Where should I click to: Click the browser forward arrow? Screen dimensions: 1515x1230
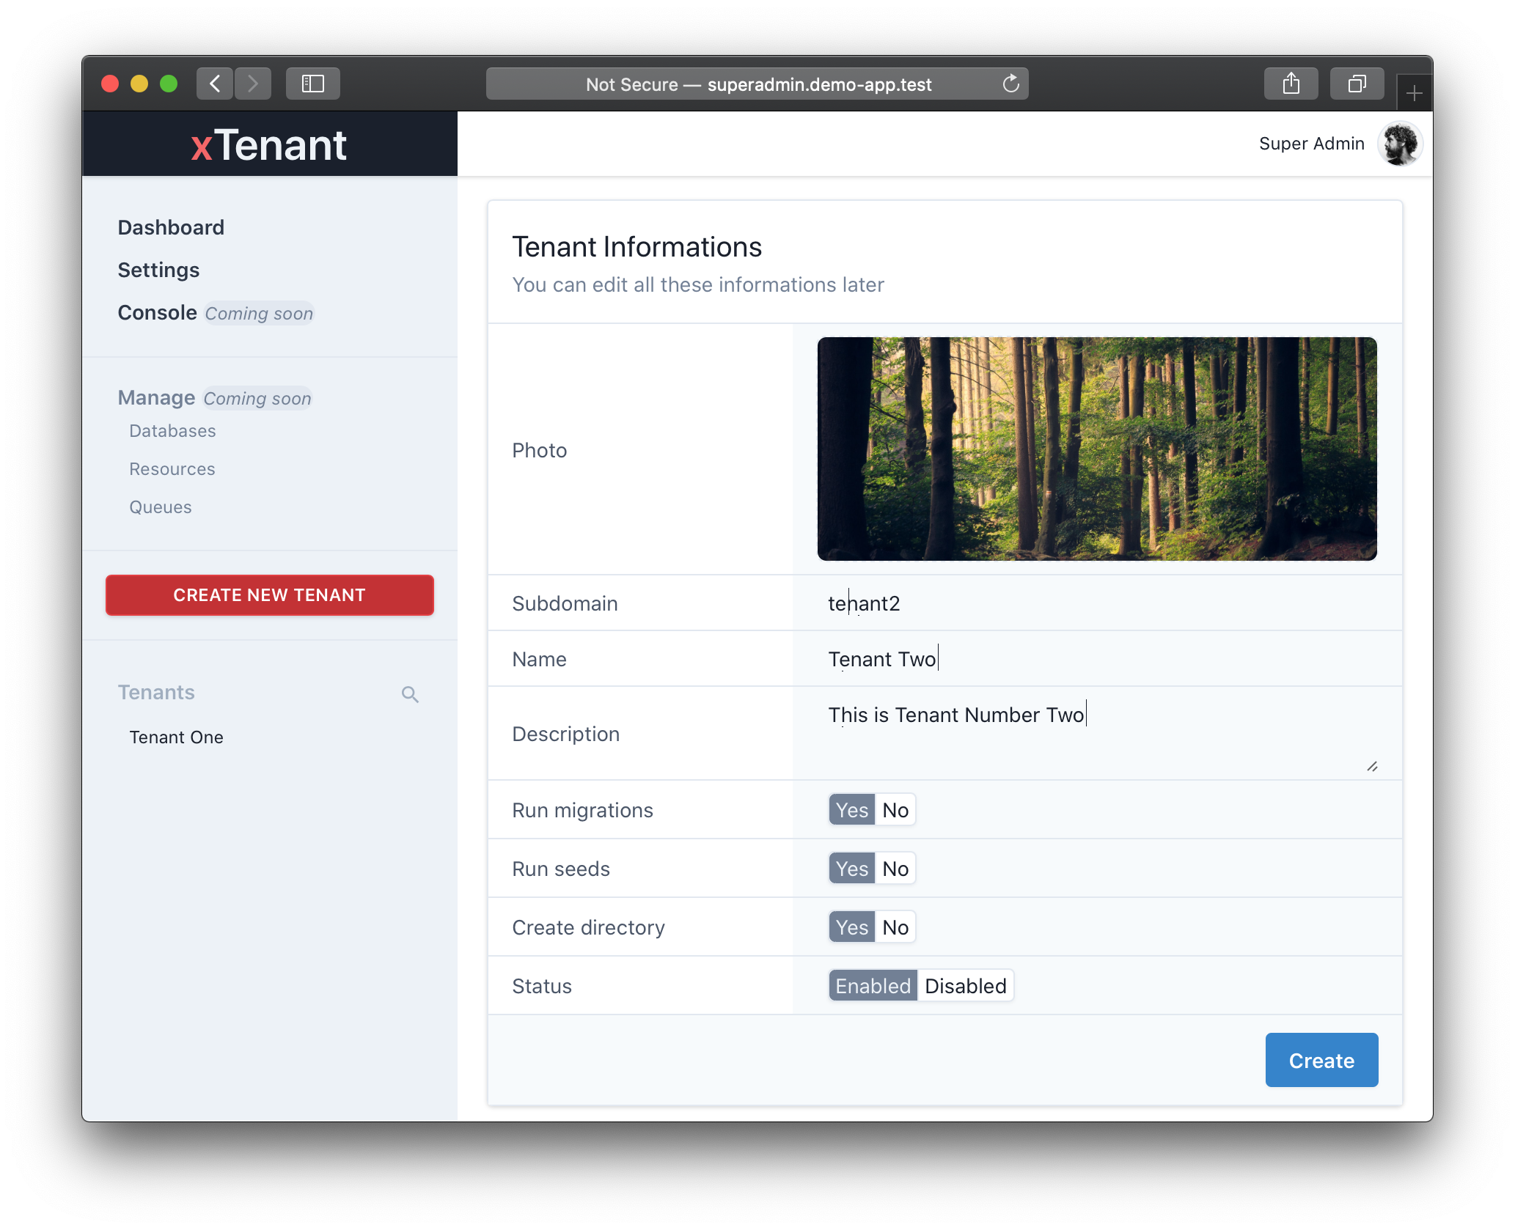(x=253, y=84)
